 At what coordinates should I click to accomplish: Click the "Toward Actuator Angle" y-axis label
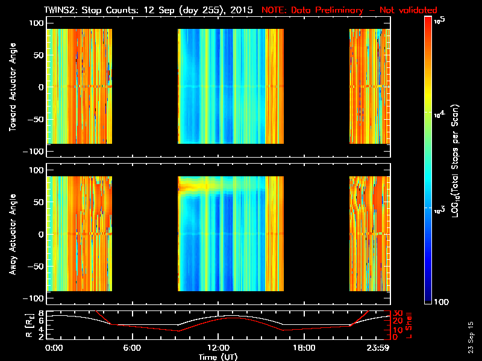pyautogui.click(x=11, y=87)
